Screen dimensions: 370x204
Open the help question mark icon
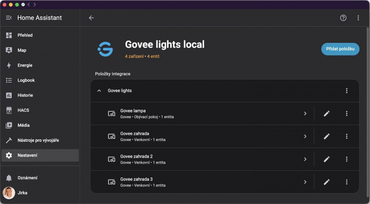click(343, 18)
